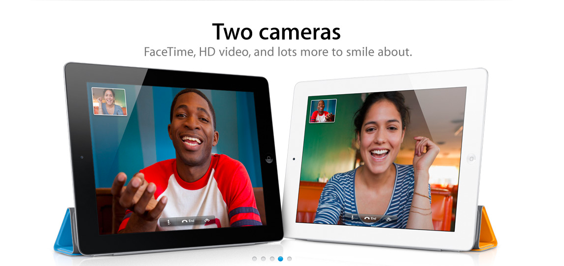Click the "Two cameras" headline
The width and height of the screenshot is (564, 266).
point(276,32)
